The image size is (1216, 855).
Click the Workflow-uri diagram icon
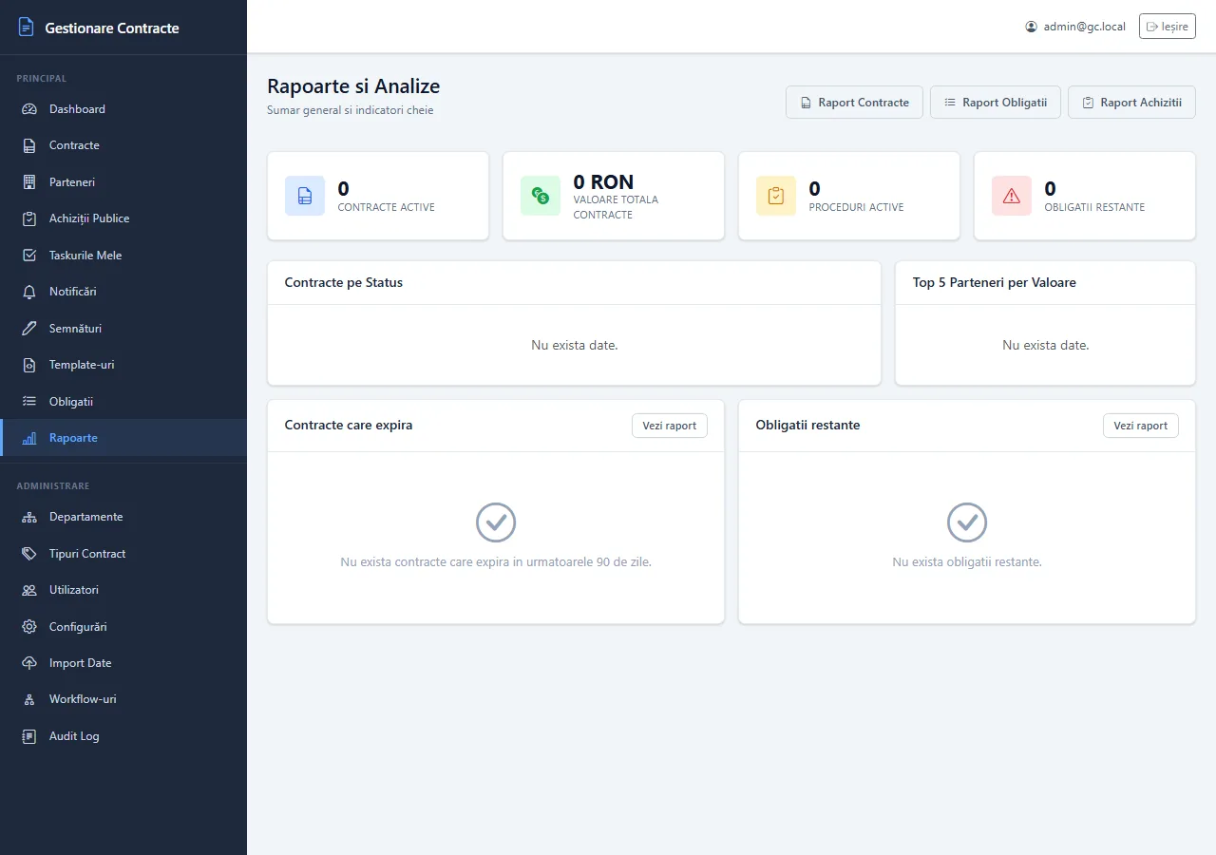point(29,699)
